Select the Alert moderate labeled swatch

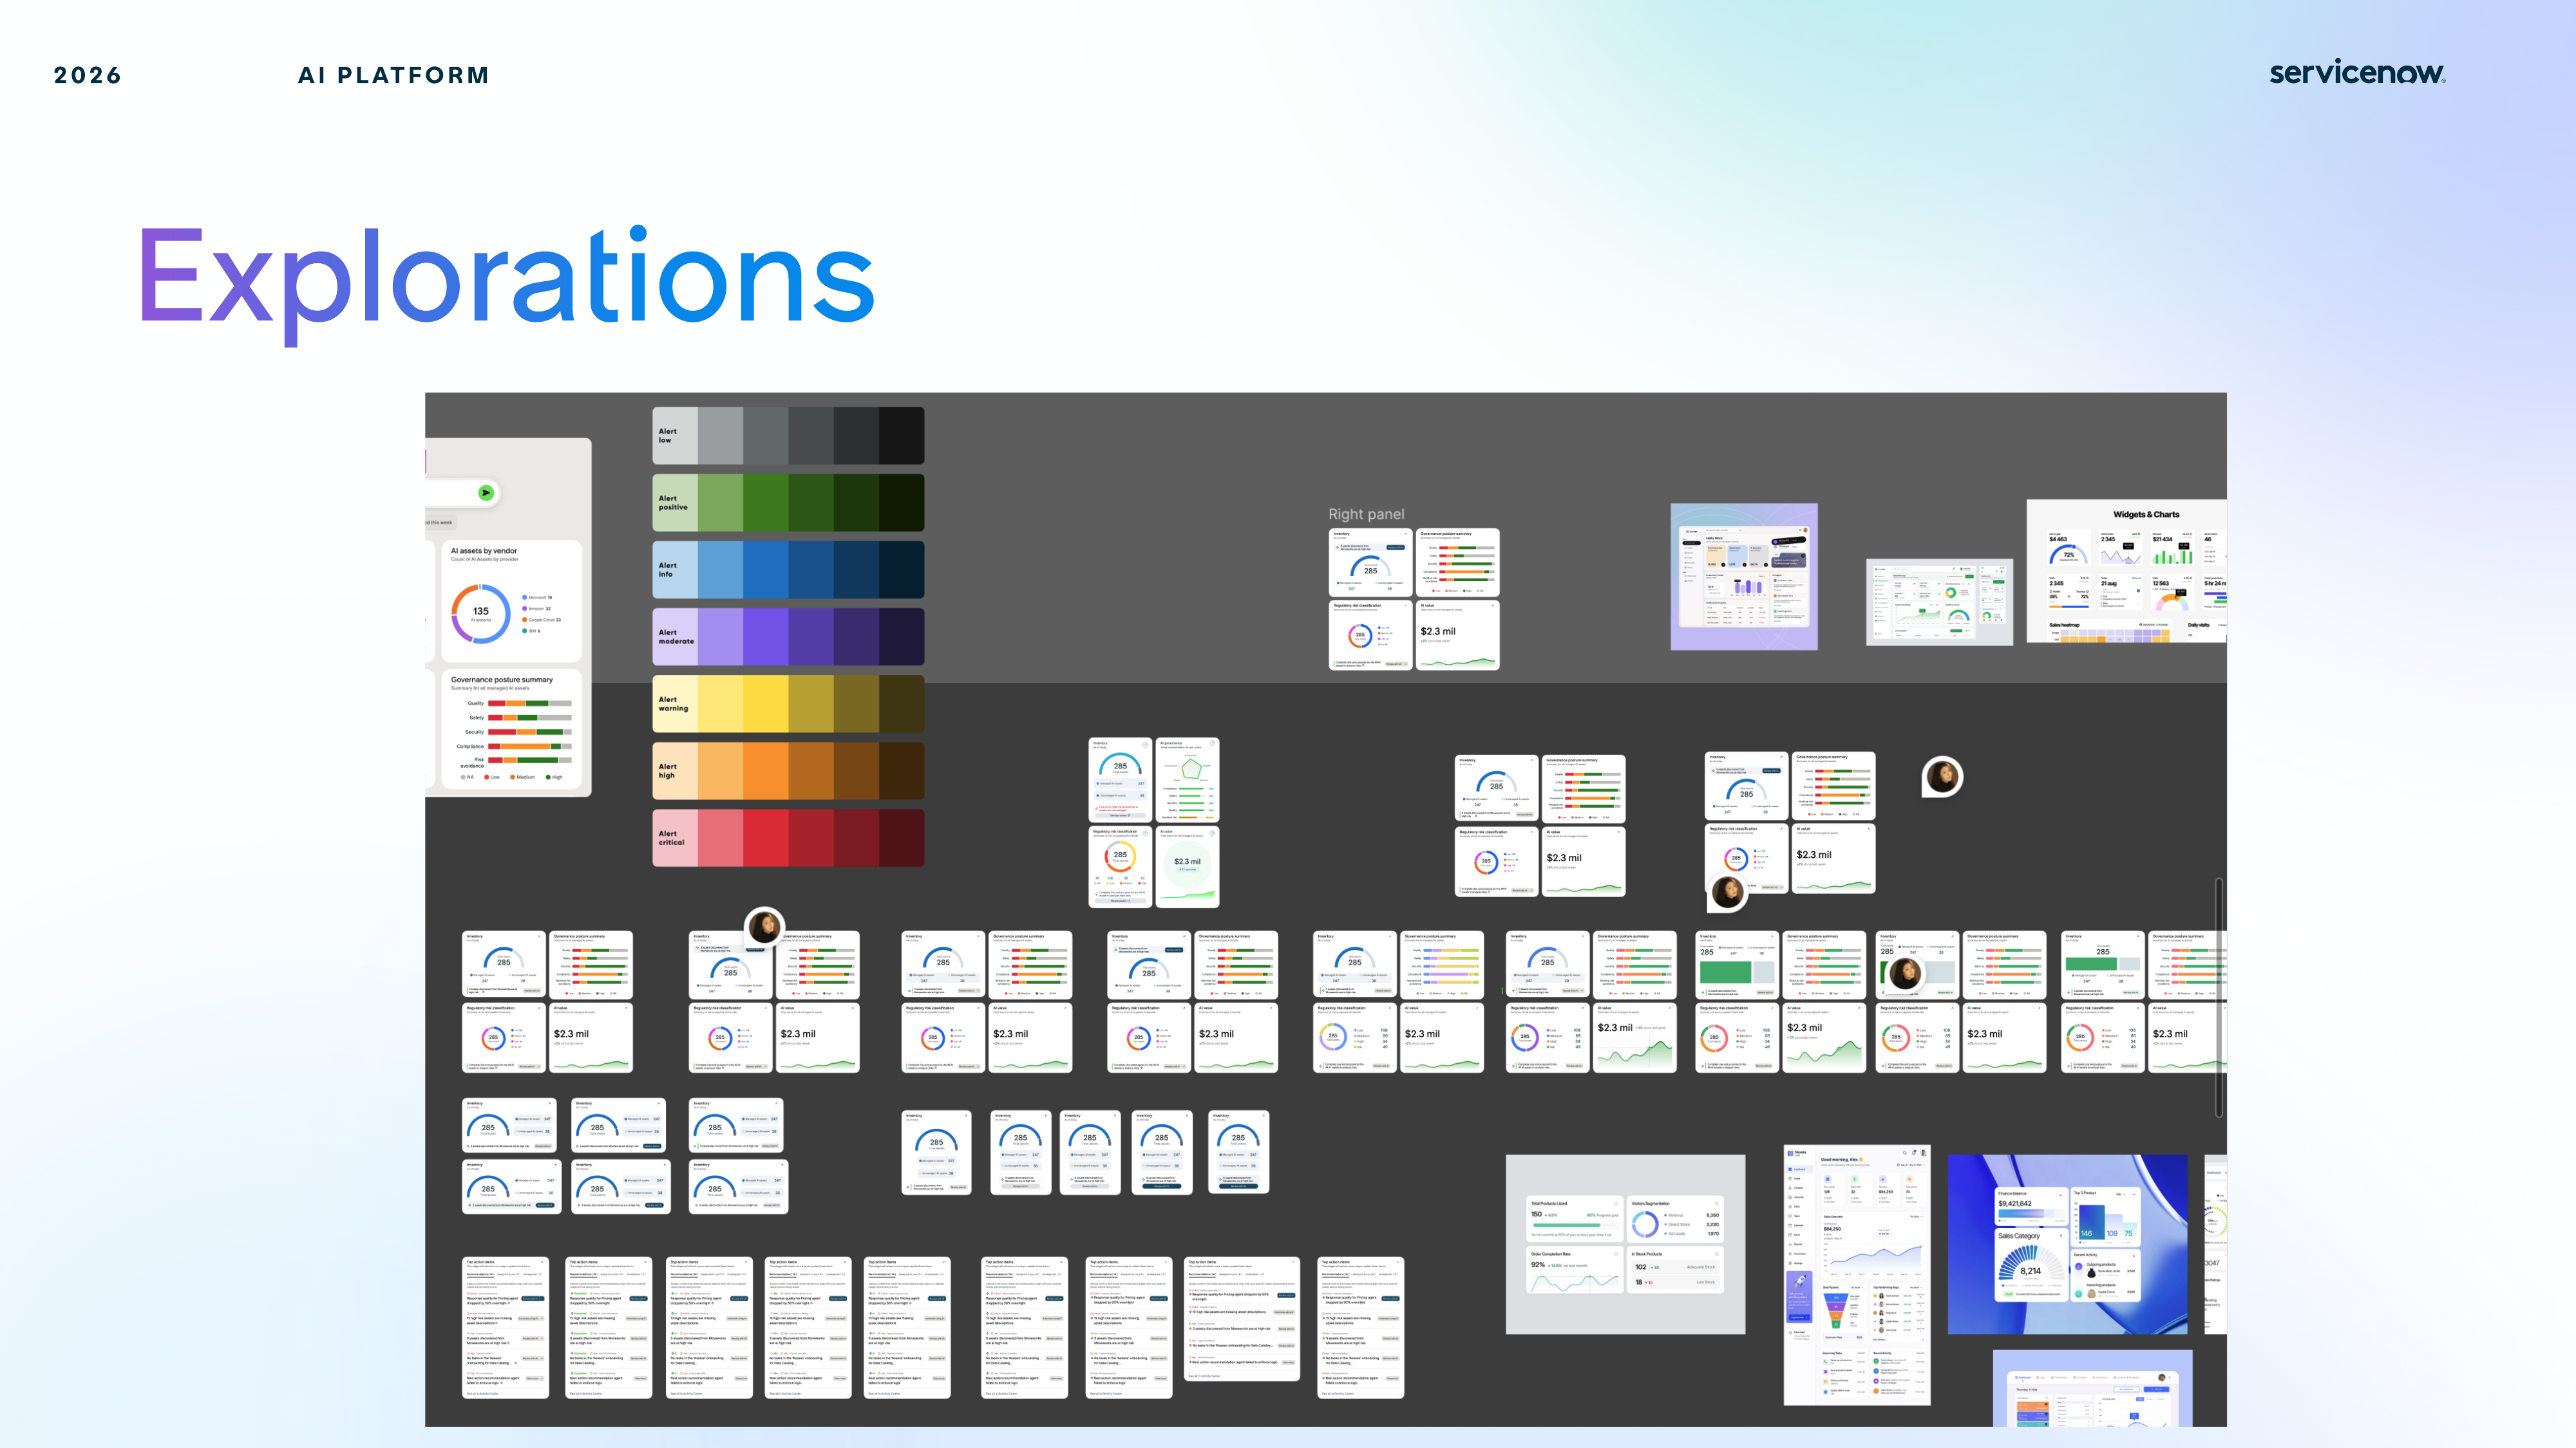[x=675, y=636]
